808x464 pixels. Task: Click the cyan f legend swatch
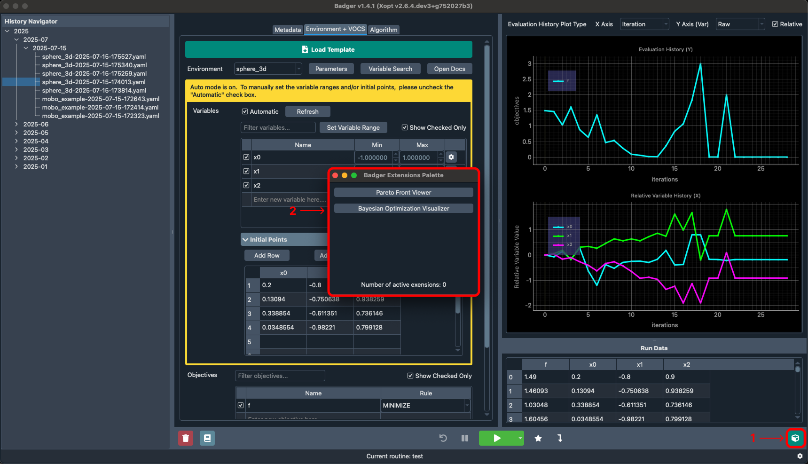click(x=558, y=81)
